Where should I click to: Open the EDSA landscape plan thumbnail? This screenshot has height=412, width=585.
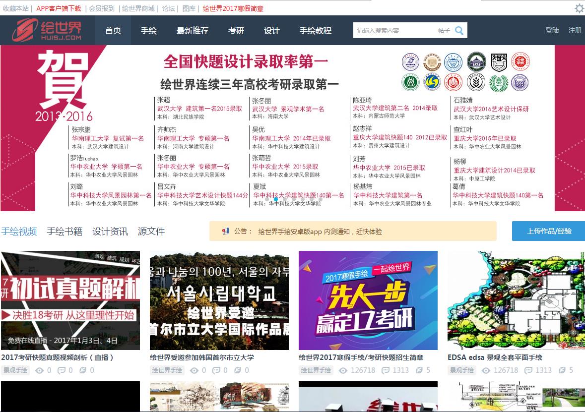[x=517, y=300]
